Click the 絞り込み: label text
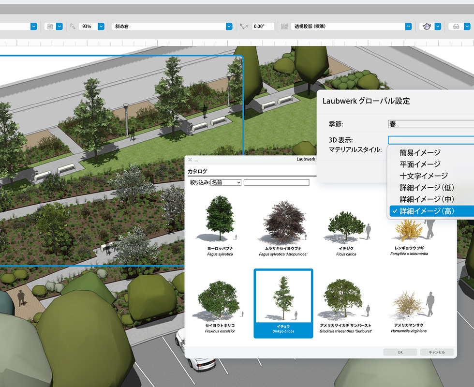The image size is (474, 387). 200,182
